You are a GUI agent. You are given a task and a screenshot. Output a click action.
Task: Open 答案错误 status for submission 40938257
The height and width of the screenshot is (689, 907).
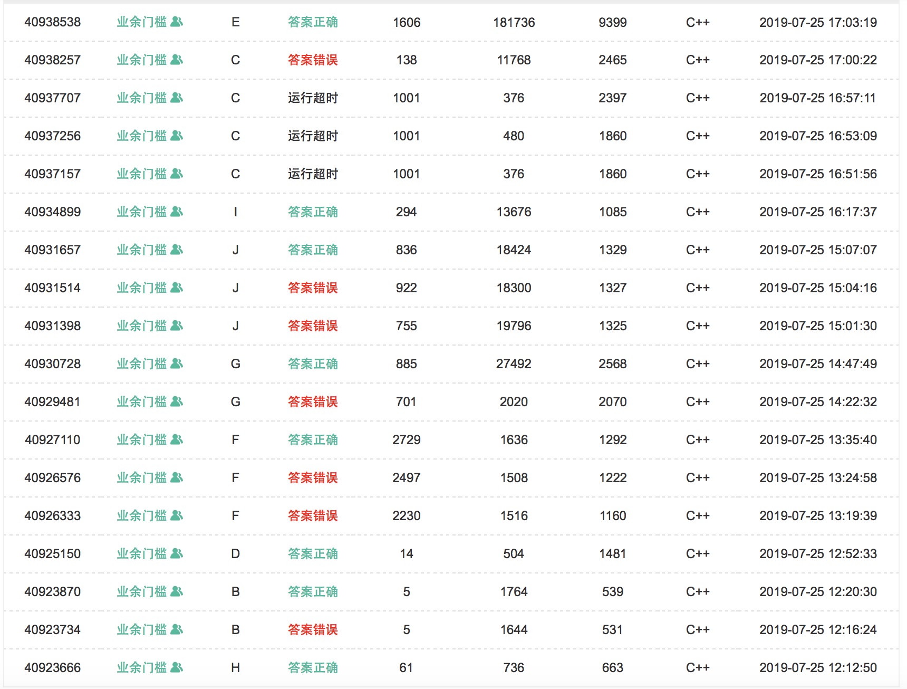(x=313, y=60)
